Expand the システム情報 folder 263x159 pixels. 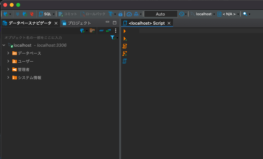(x=8, y=78)
